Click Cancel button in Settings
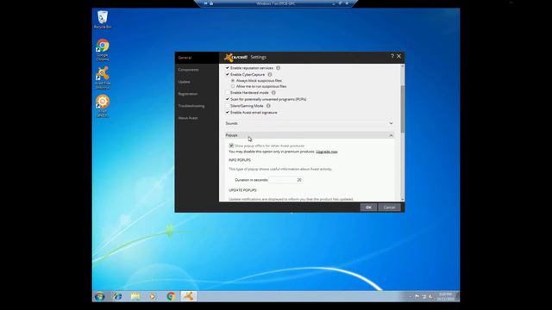 coord(389,208)
